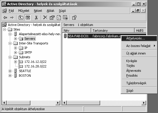Screen dimensions: 158x113
Task: Choose Áthelyezés... from context menu
Action: click(139, 38)
